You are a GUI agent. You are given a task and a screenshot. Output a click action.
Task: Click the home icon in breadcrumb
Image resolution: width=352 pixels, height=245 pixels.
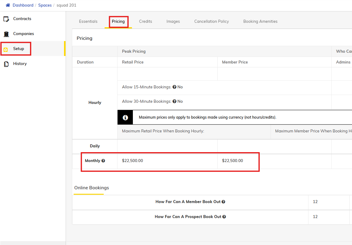(x=8, y=5)
